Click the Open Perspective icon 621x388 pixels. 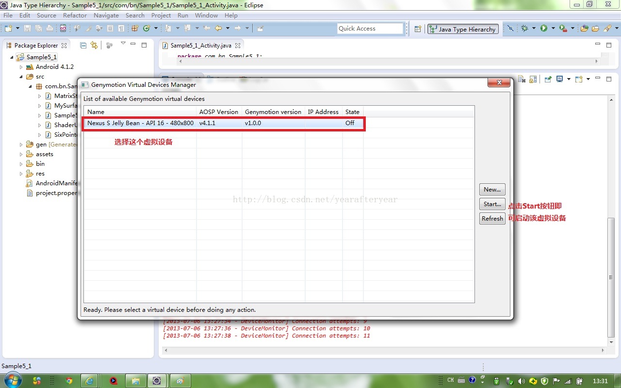(x=418, y=29)
